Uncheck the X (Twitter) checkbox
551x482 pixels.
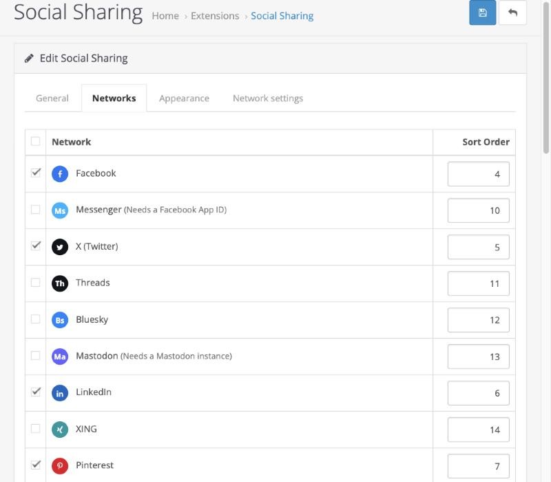coord(36,245)
